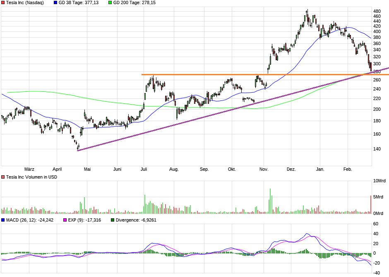The width and height of the screenshot is (389, 277).
Task: Click the 'März' month label on time axis
Action: point(29,169)
